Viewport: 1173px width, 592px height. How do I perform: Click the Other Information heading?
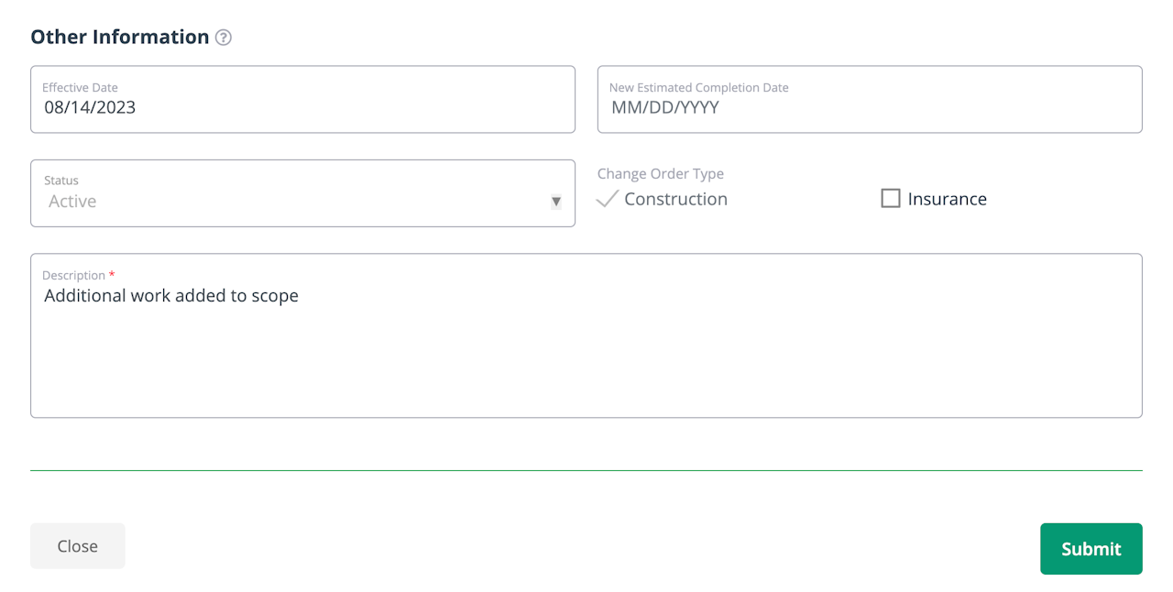pyautogui.click(x=120, y=37)
